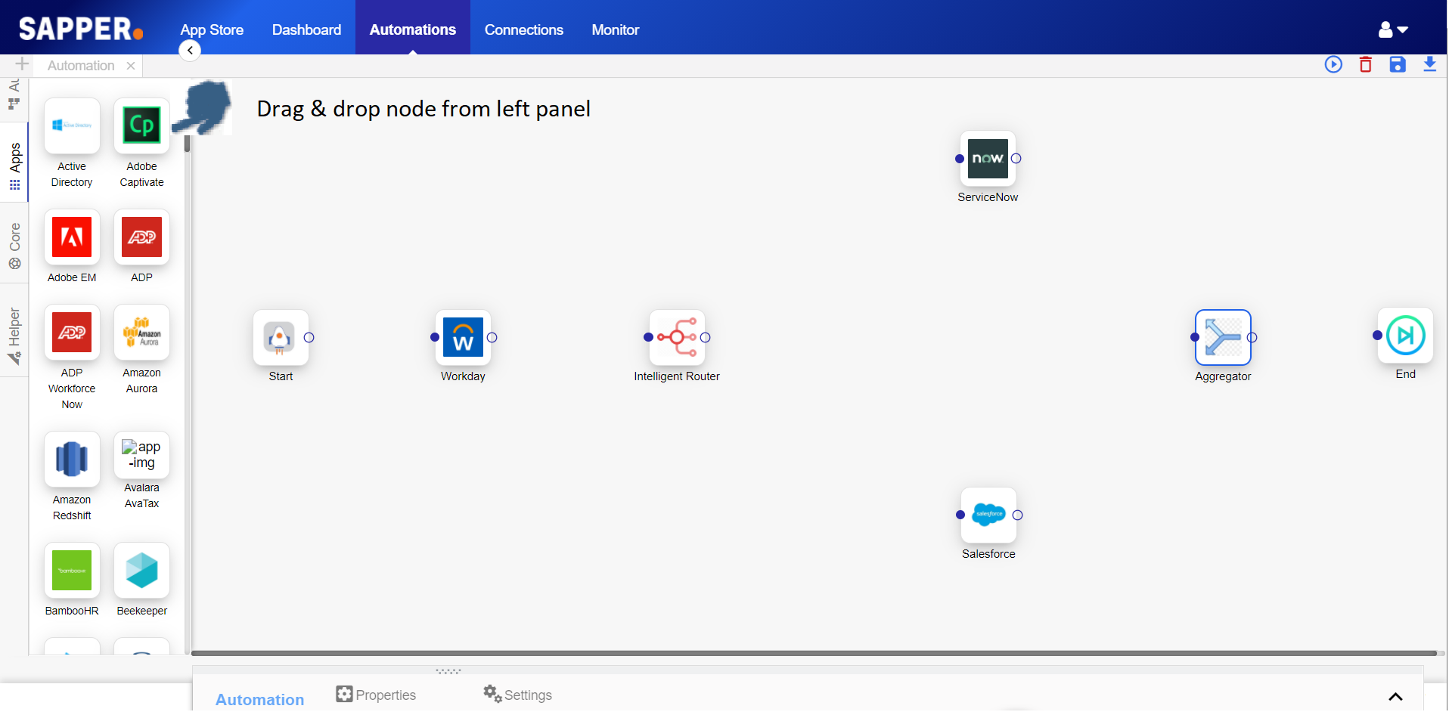The image size is (1449, 715).
Task: Select the ADP app icon
Action: click(141, 237)
